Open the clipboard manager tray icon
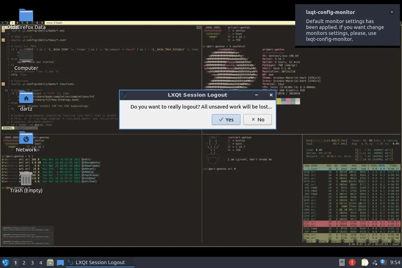Screen dimensions: 402x268 click(365, 262)
